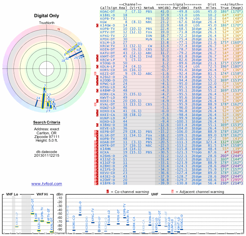Click the co-channel warning icon next to KNMT-DT
Image resolution: width=246 pixels, height=236 pixels.
97,56
